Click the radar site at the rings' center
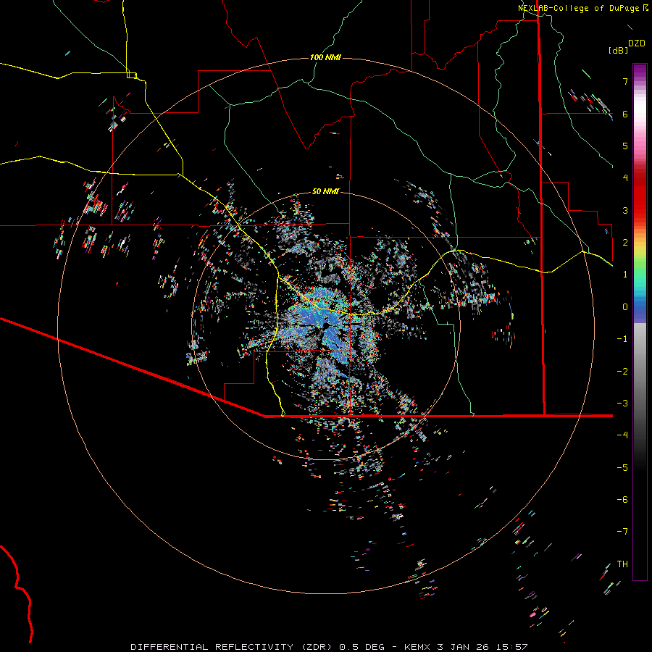 (x=326, y=325)
